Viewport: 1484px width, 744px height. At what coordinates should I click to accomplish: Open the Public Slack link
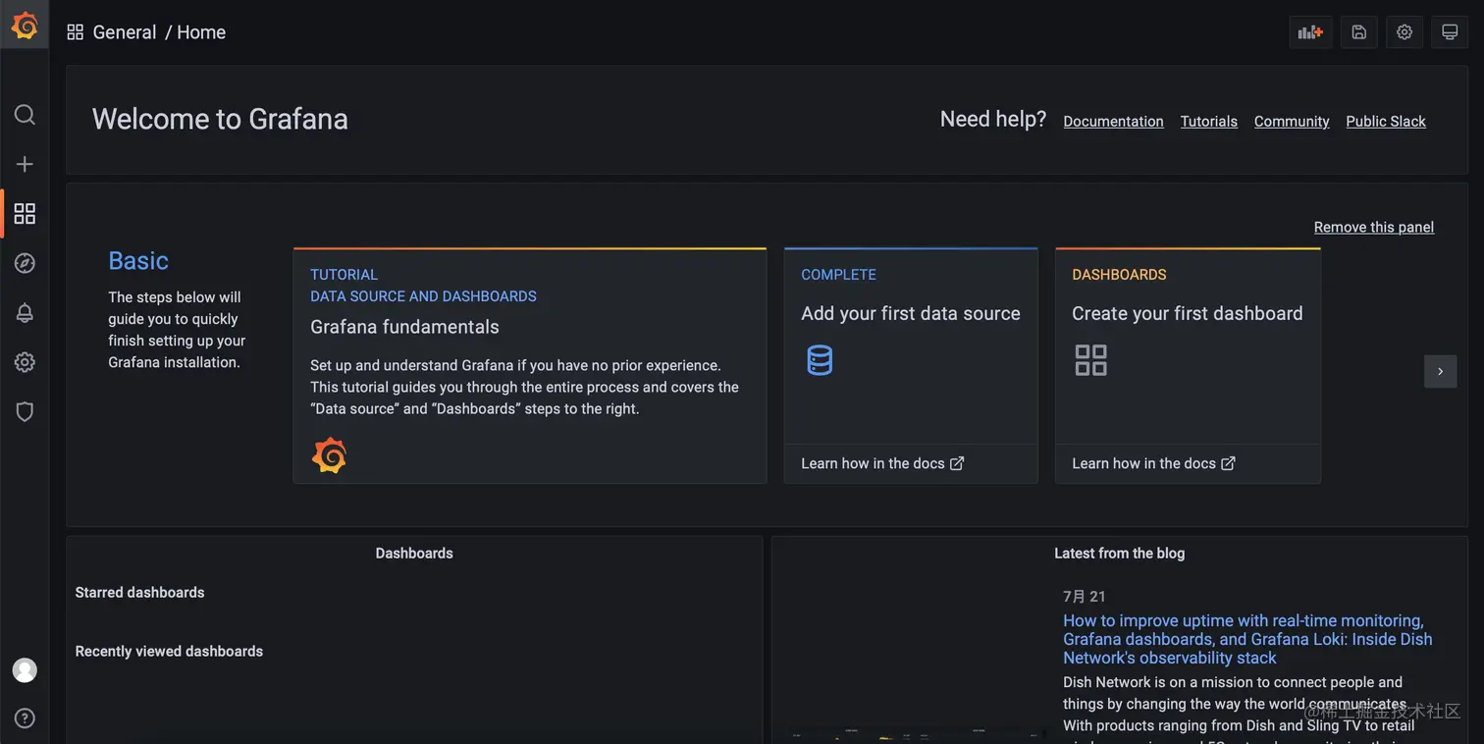click(1386, 122)
